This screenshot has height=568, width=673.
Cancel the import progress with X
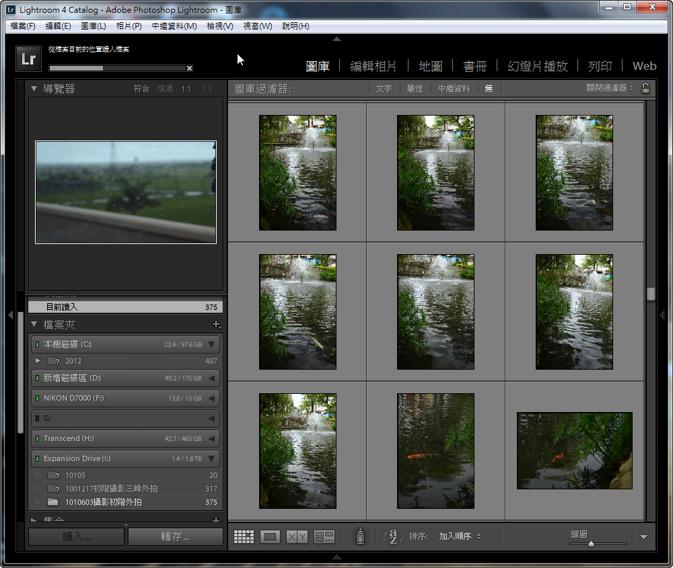click(x=189, y=68)
